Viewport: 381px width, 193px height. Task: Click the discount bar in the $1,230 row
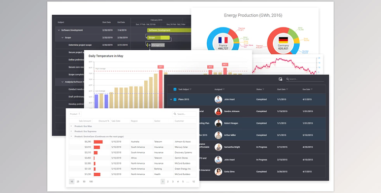(x=97, y=174)
